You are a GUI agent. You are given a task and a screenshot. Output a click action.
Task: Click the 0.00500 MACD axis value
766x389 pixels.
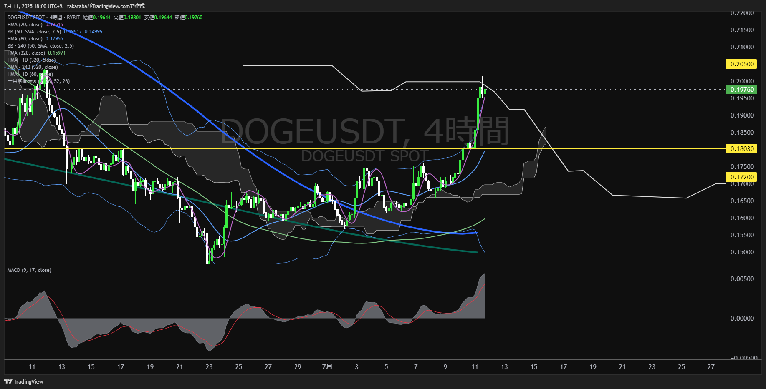(742, 279)
